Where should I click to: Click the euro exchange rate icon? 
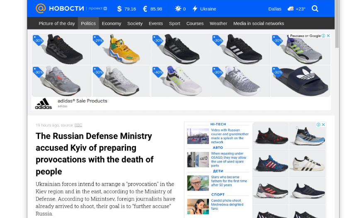[x=145, y=9]
